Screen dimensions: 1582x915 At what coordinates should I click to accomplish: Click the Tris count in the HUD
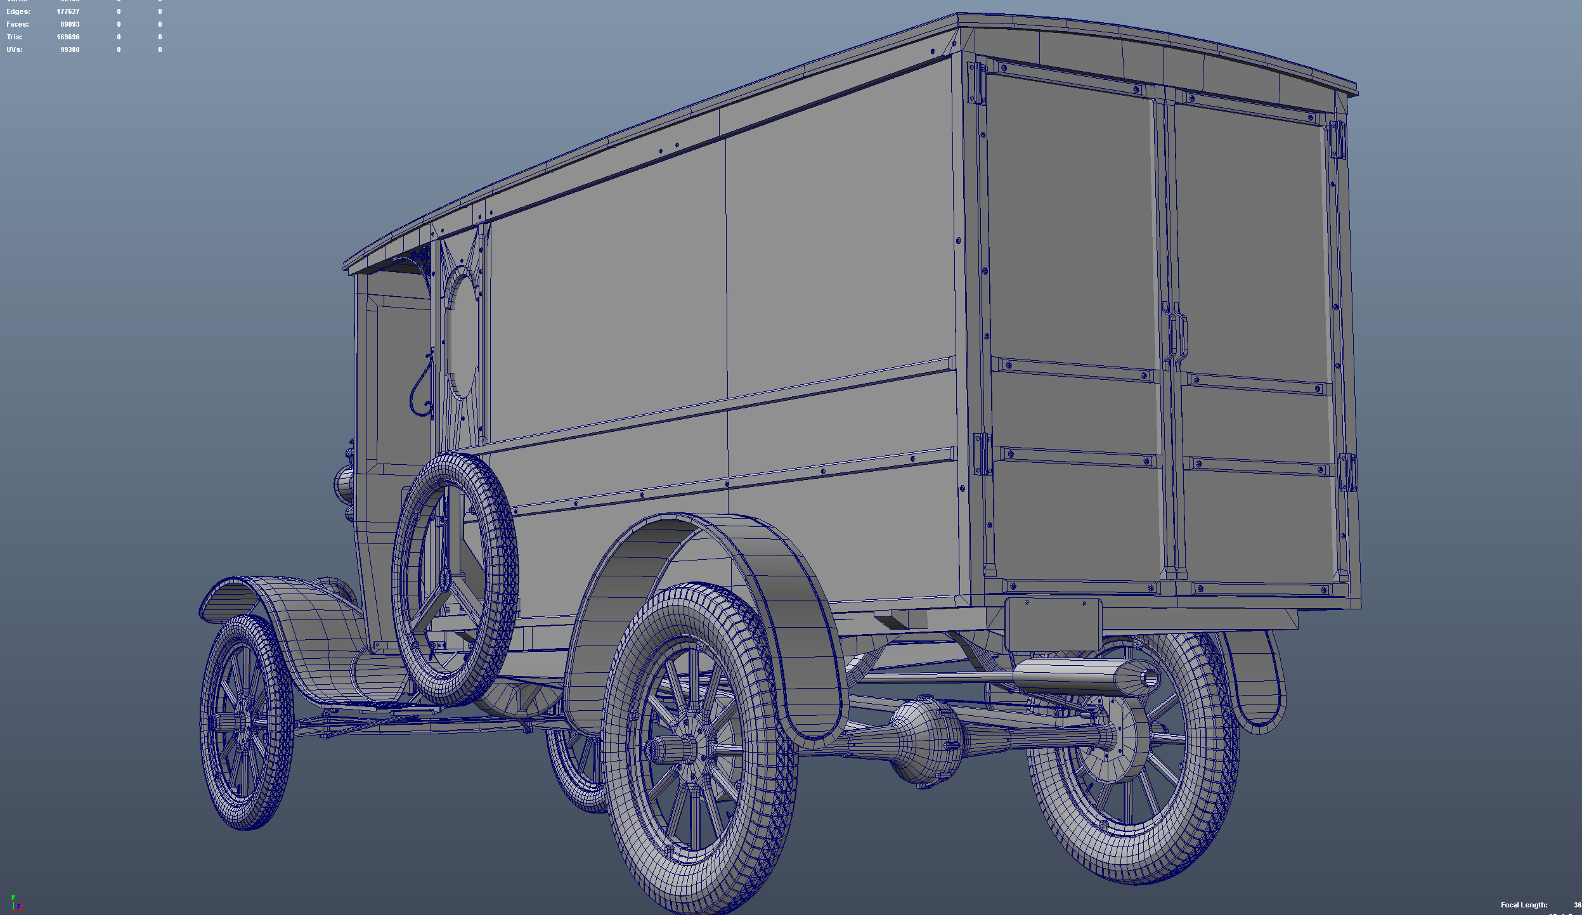[x=69, y=36]
